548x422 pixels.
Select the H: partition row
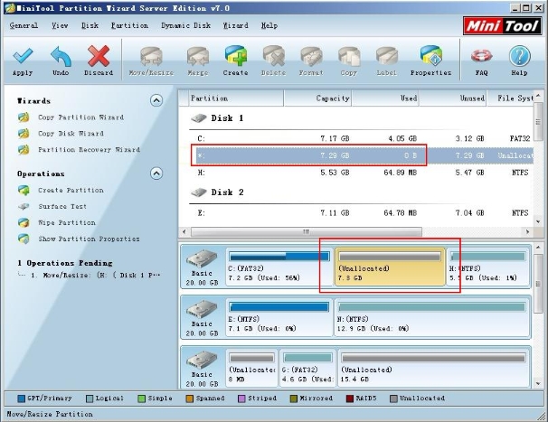pos(361,173)
